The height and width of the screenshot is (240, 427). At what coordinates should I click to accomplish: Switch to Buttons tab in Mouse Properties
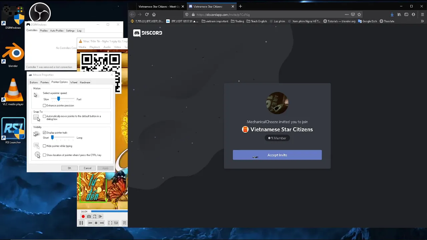(x=34, y=82)
